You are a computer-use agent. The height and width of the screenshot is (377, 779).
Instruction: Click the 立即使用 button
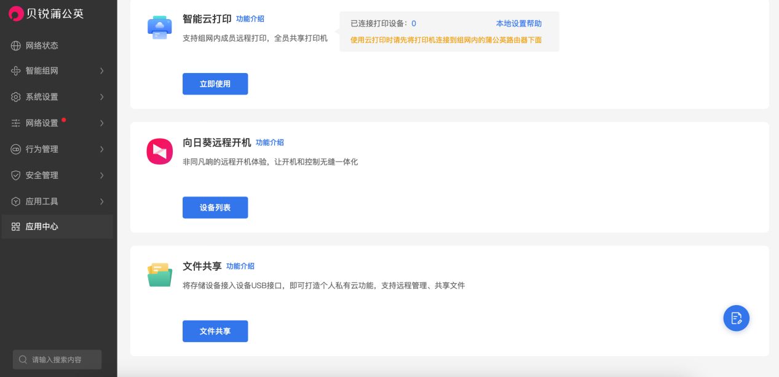215,84
